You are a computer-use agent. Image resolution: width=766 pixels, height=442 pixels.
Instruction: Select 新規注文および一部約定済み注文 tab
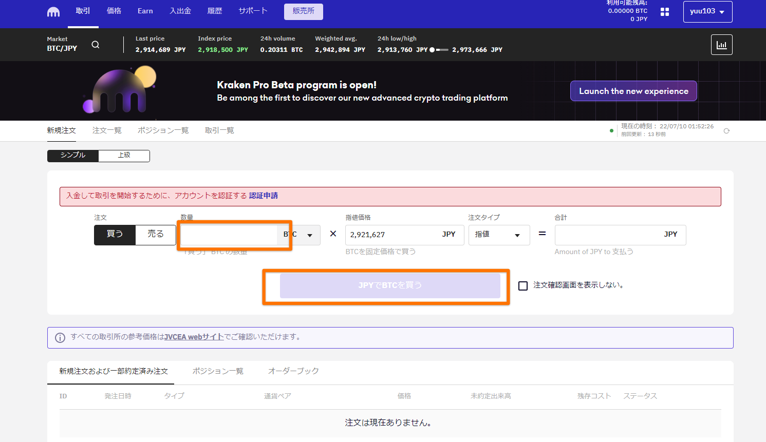tap(114, 371)
